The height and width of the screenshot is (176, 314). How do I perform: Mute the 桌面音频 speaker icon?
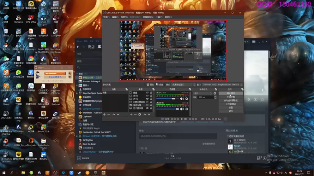[x=182, y=109]
